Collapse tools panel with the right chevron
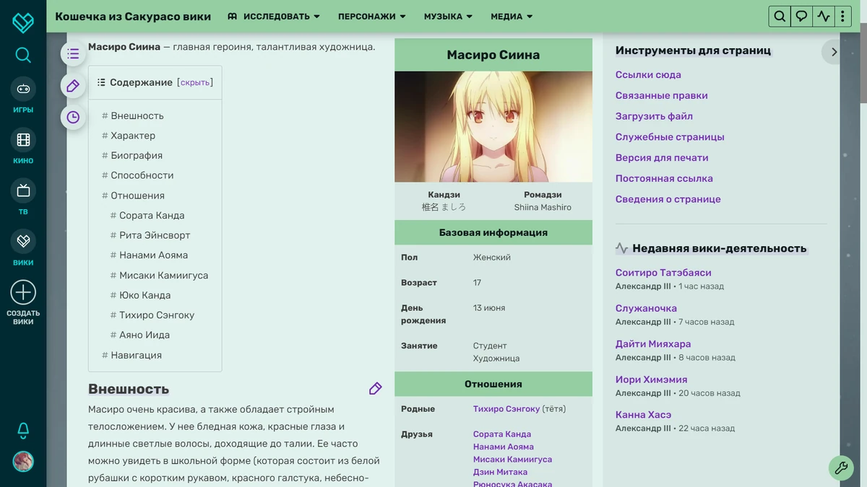 834,52
